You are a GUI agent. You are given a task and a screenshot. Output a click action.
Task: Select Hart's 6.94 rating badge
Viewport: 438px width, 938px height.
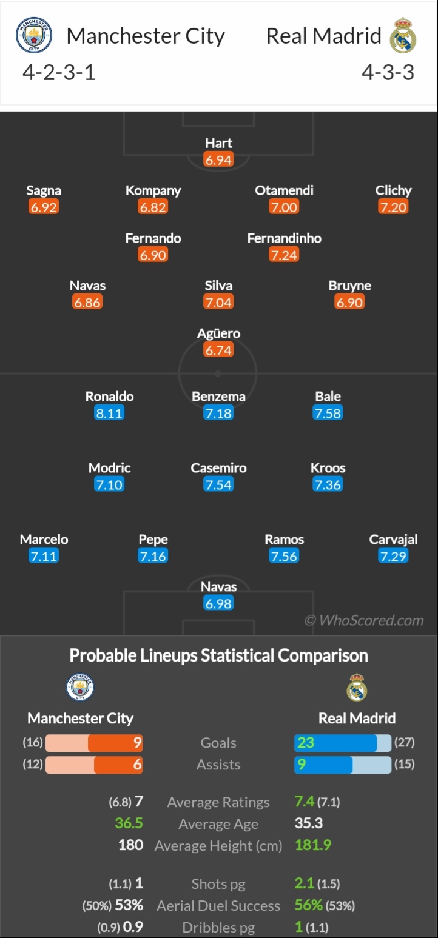coord(218,160)
